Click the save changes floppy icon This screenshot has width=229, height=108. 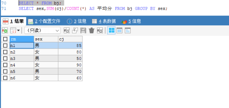[x=83, y=31]
